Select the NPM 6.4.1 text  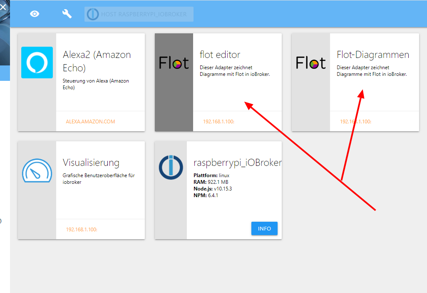tap(206, 195)
